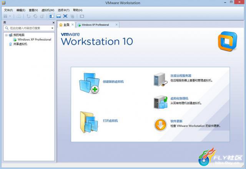Click the Send Ctrl+Alt+Del toolbar icon
The width and height of the screenshot is (246, 169).
point(19,16)
